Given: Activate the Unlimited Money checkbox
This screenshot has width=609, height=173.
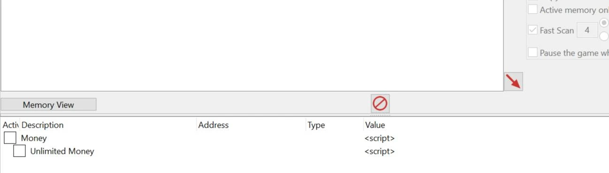Looking at the screenshot, I should point(19,151).
